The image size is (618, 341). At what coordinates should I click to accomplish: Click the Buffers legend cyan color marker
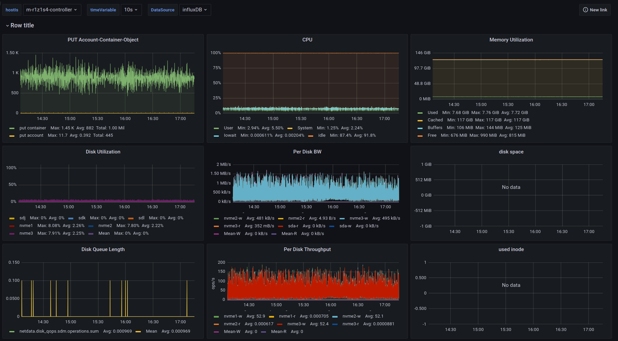point(420,128)
